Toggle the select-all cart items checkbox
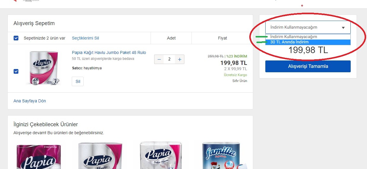The width and height of the screenshot is (367, 169). [x=16, y=38]
